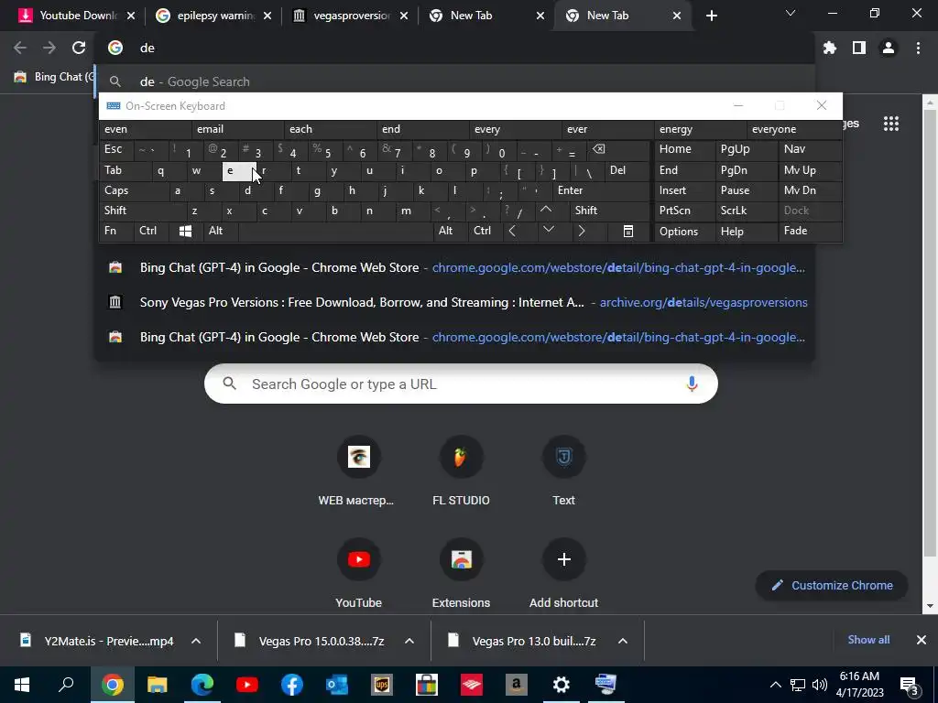
Task: Open the Chrome tab search chevron
Action: pos(791,13)
